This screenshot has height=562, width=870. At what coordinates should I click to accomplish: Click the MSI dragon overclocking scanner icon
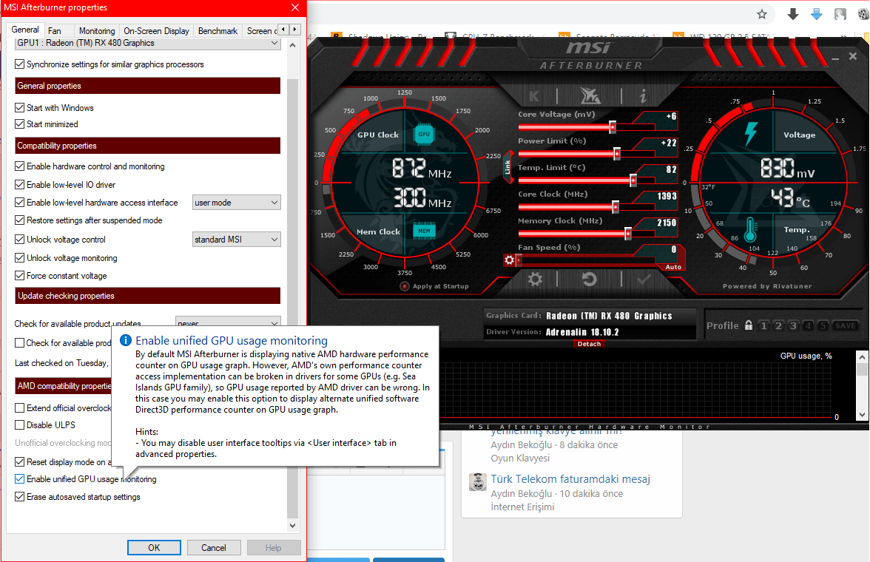click(x=590, y=96)
